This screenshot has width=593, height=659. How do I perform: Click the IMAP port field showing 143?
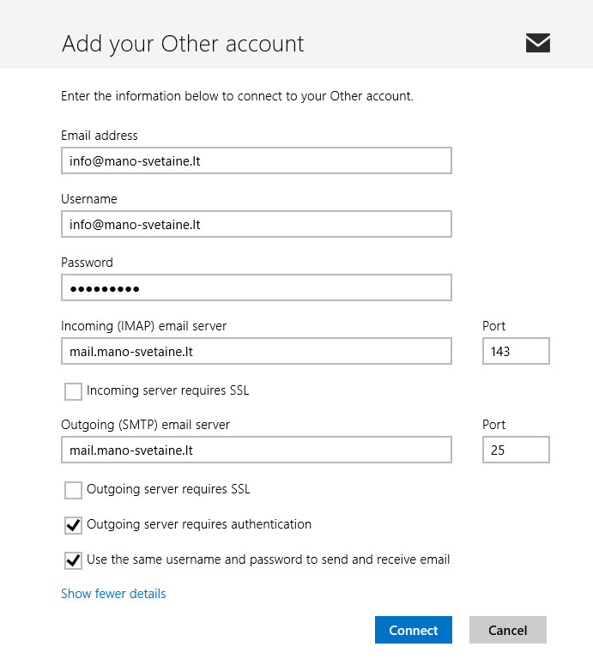tap(515, 351)
